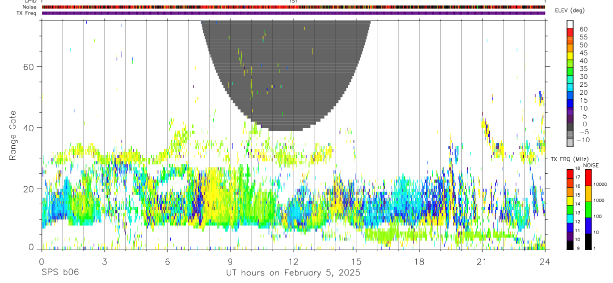Click the '18' tick label on the UT hours axis
The width and height of the screenshot is (613, 283).
pyautogui.click(x=419, y=261)
